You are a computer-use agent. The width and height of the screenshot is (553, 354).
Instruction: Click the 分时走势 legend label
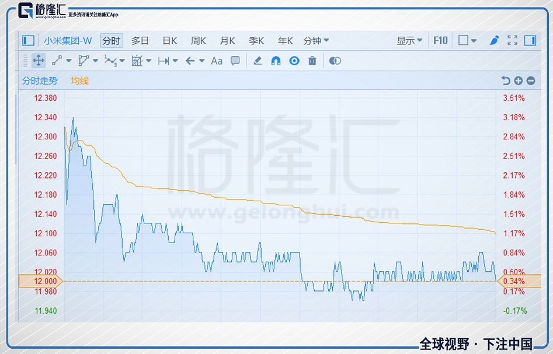click(40, 80)
